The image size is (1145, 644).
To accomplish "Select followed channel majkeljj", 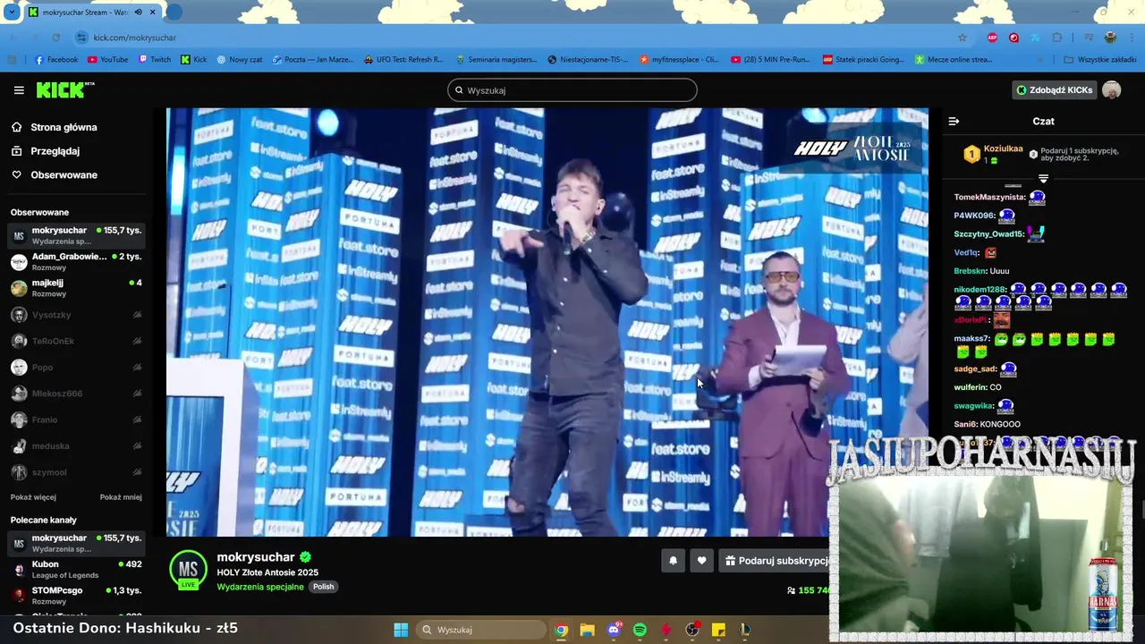I will click(x=76, y=288).
